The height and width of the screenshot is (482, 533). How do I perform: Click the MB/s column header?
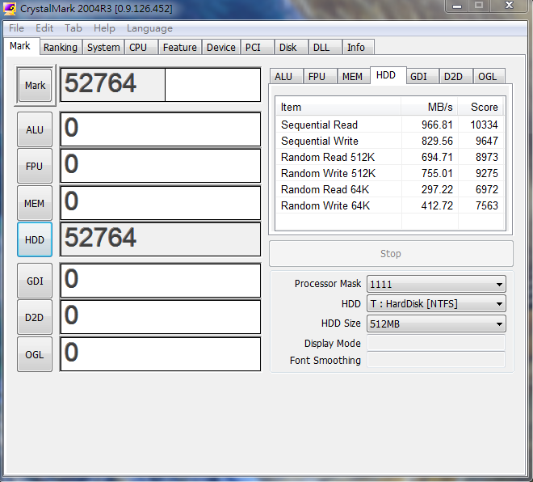click(440, 107)
